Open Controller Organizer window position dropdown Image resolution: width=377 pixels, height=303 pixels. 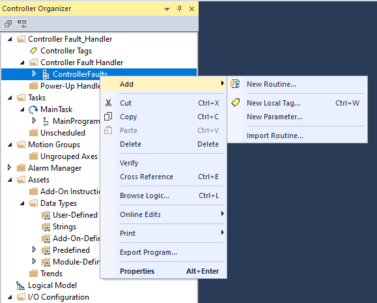[x=167, y=9]
